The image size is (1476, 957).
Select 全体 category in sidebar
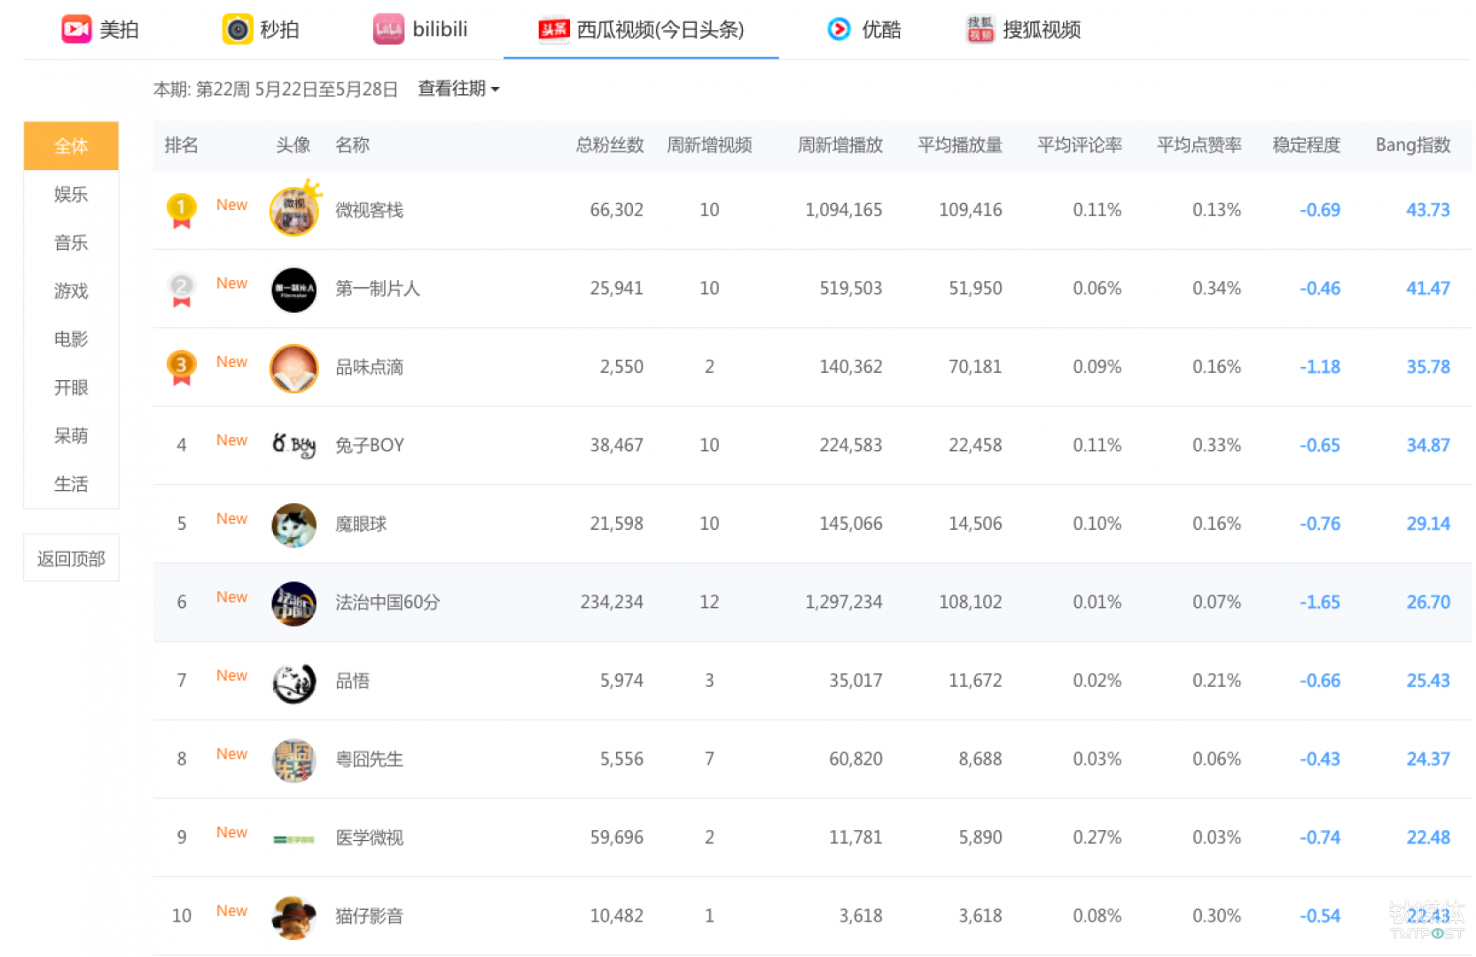pyautogui.click(x=71, y=145)
